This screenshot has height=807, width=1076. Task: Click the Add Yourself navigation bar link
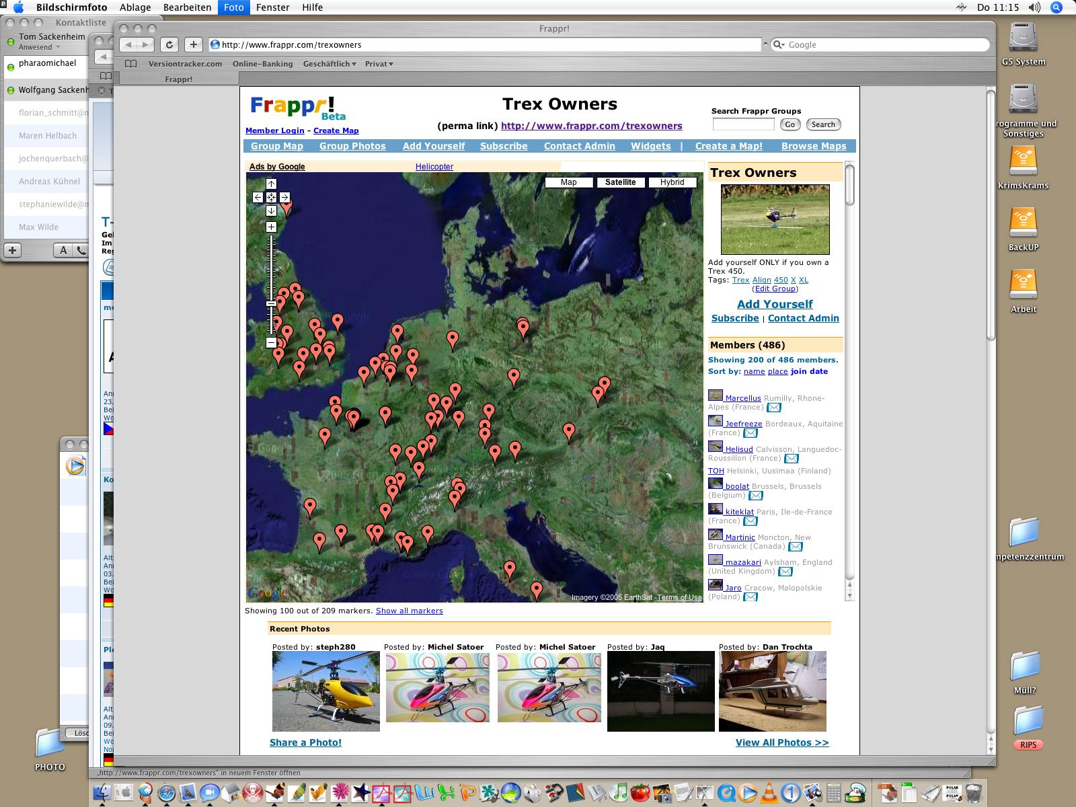[434, 146]
